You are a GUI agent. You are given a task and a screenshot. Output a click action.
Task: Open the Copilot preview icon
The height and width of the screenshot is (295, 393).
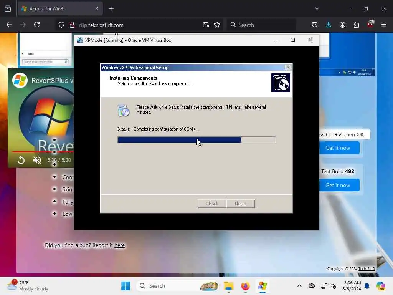point(381,286)
